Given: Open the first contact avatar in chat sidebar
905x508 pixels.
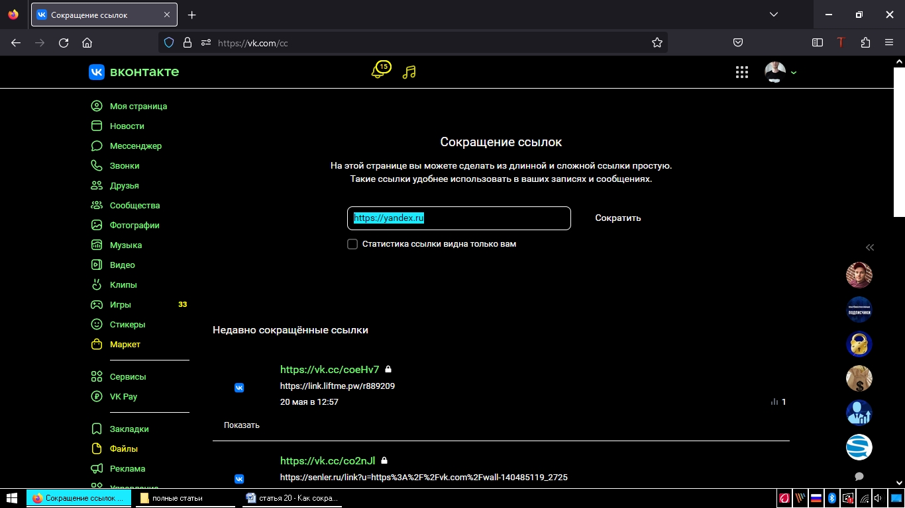Looking at the screenshot, I should 859,275.
